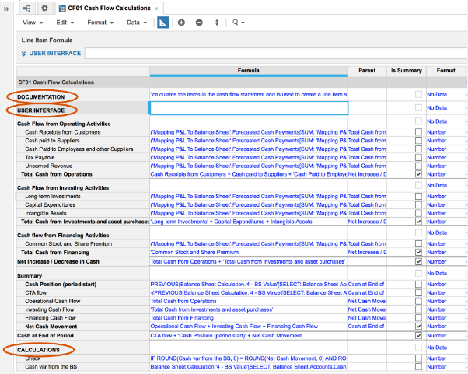The image size is (468, 374).
Task: Expand the collapsed sidebar with double chevron
Action: tap(6, 9)
